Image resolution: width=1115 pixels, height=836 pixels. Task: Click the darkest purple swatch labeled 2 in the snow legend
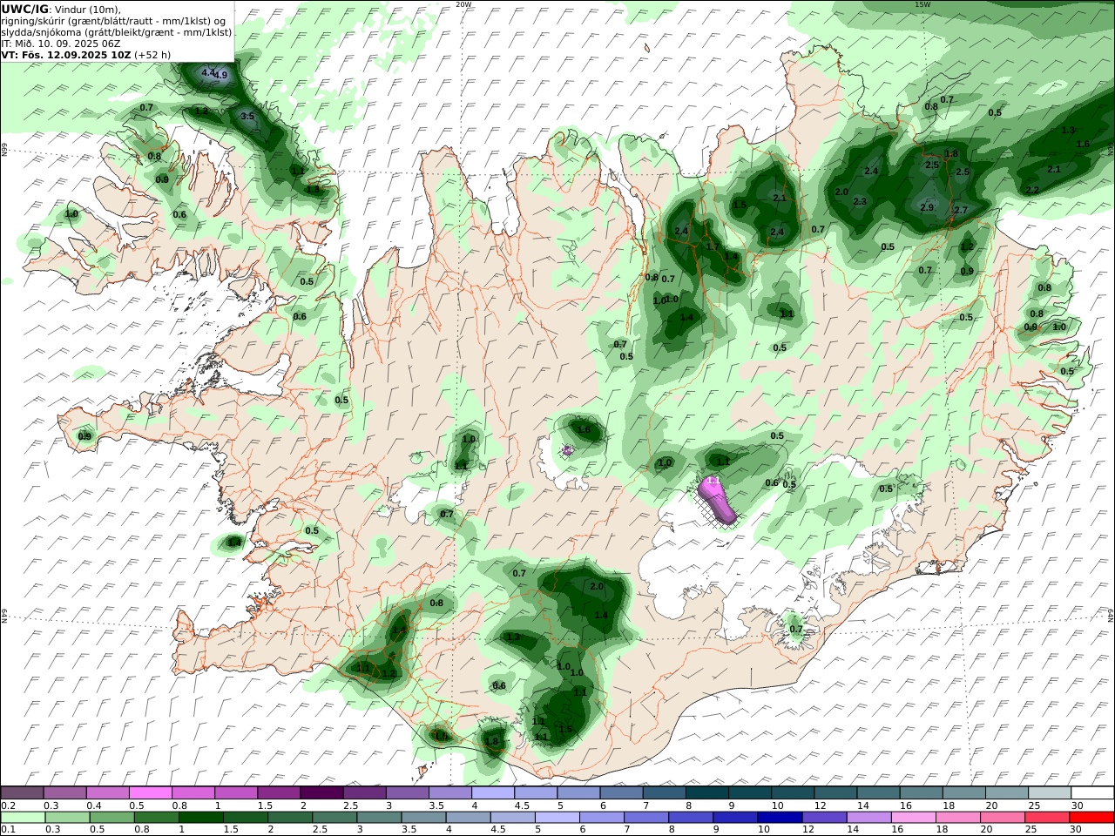(x=321, y=792)
